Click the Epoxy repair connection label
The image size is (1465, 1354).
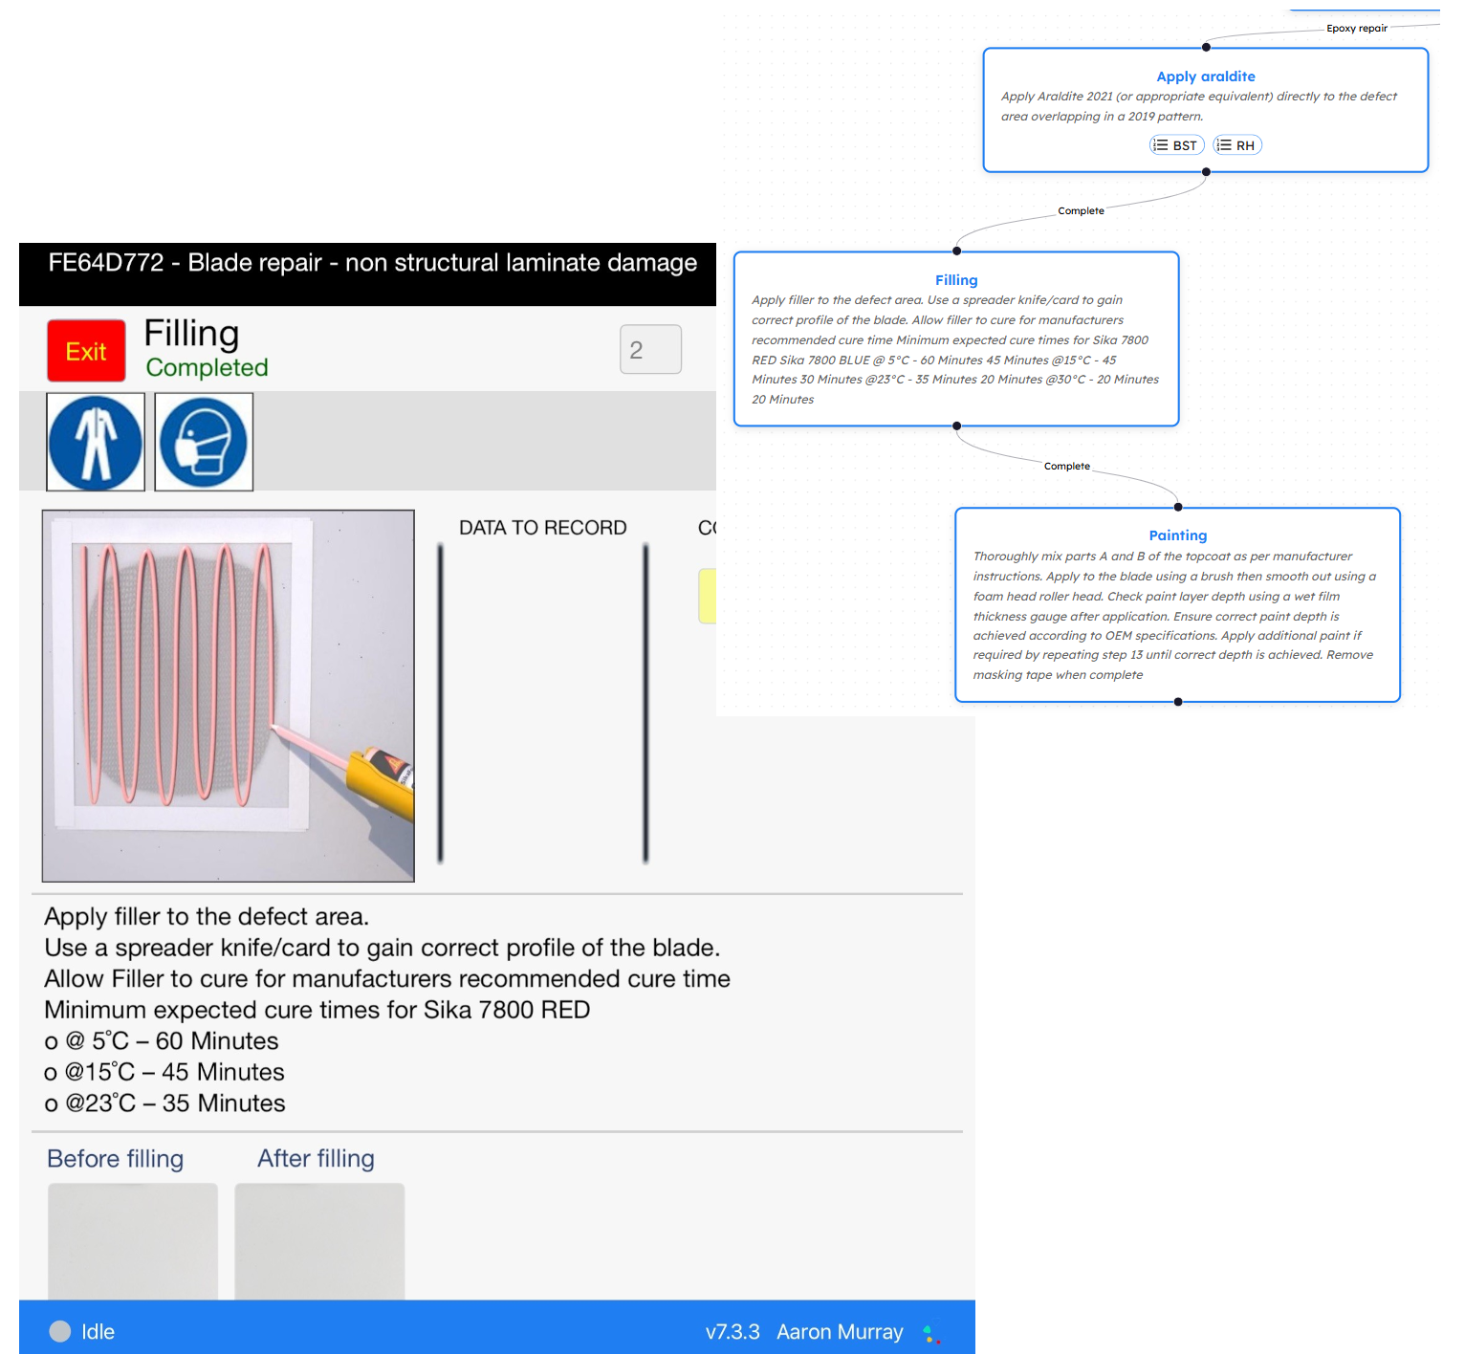point(1356,29)
